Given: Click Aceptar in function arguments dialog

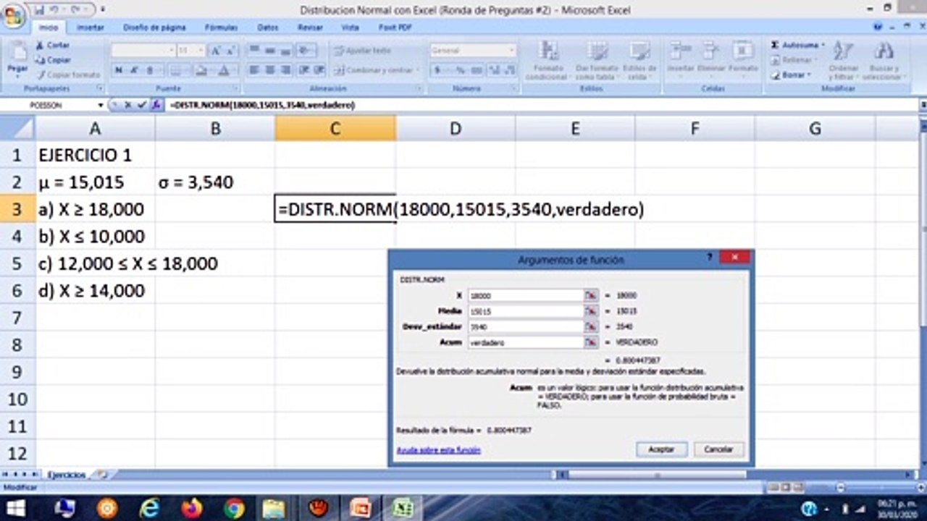Looking at the screenshot, I should pyautogui.click(x=661, y=449).
